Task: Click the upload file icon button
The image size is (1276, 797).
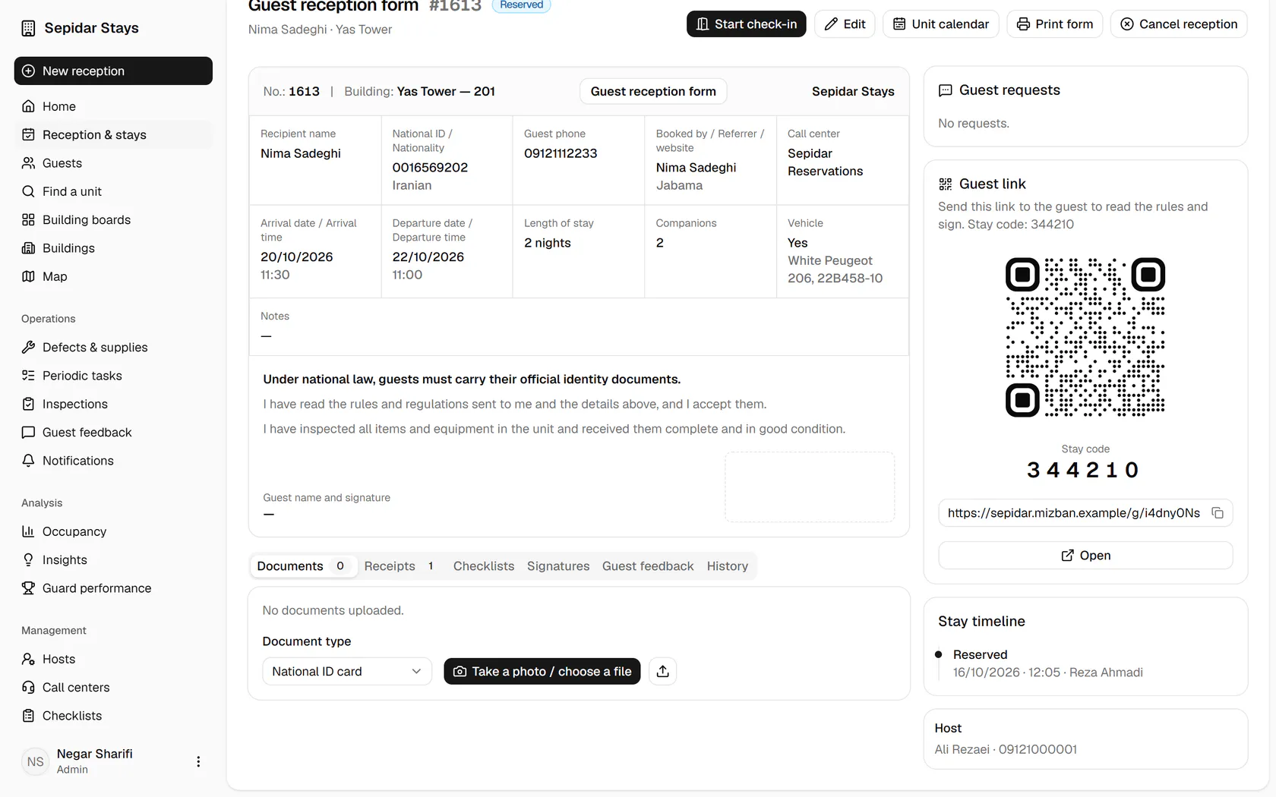Action: (663, 671)
